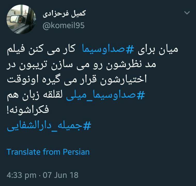Open the #صداوسیما_میلی hashtag
Image resolution: width=196 pixels, height=186 pixels.
click(x=105, y=95)
